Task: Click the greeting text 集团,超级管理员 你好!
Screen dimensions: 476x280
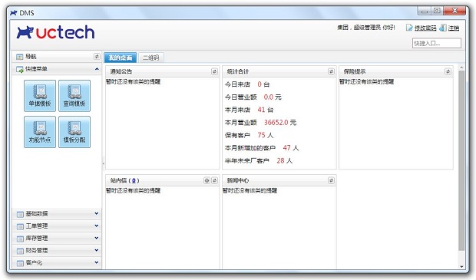Action: pos(366,28)
